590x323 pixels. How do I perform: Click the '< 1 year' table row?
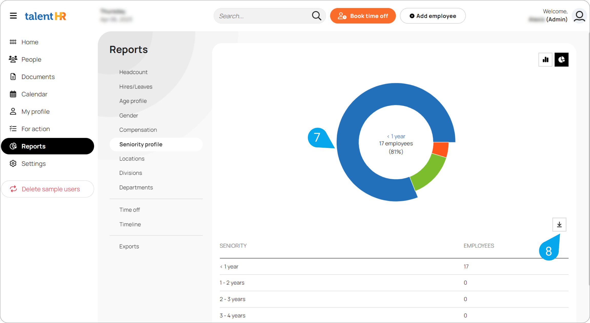click(x=394, y=266)
